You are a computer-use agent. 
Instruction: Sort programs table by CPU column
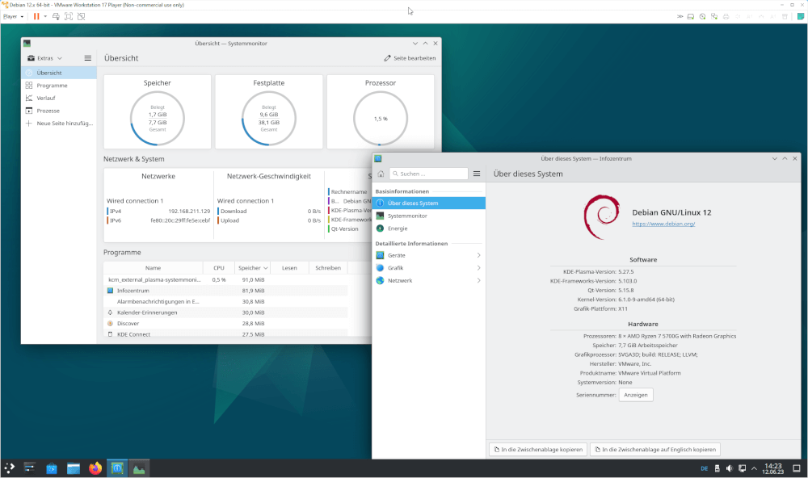click(x=218, y=268)
